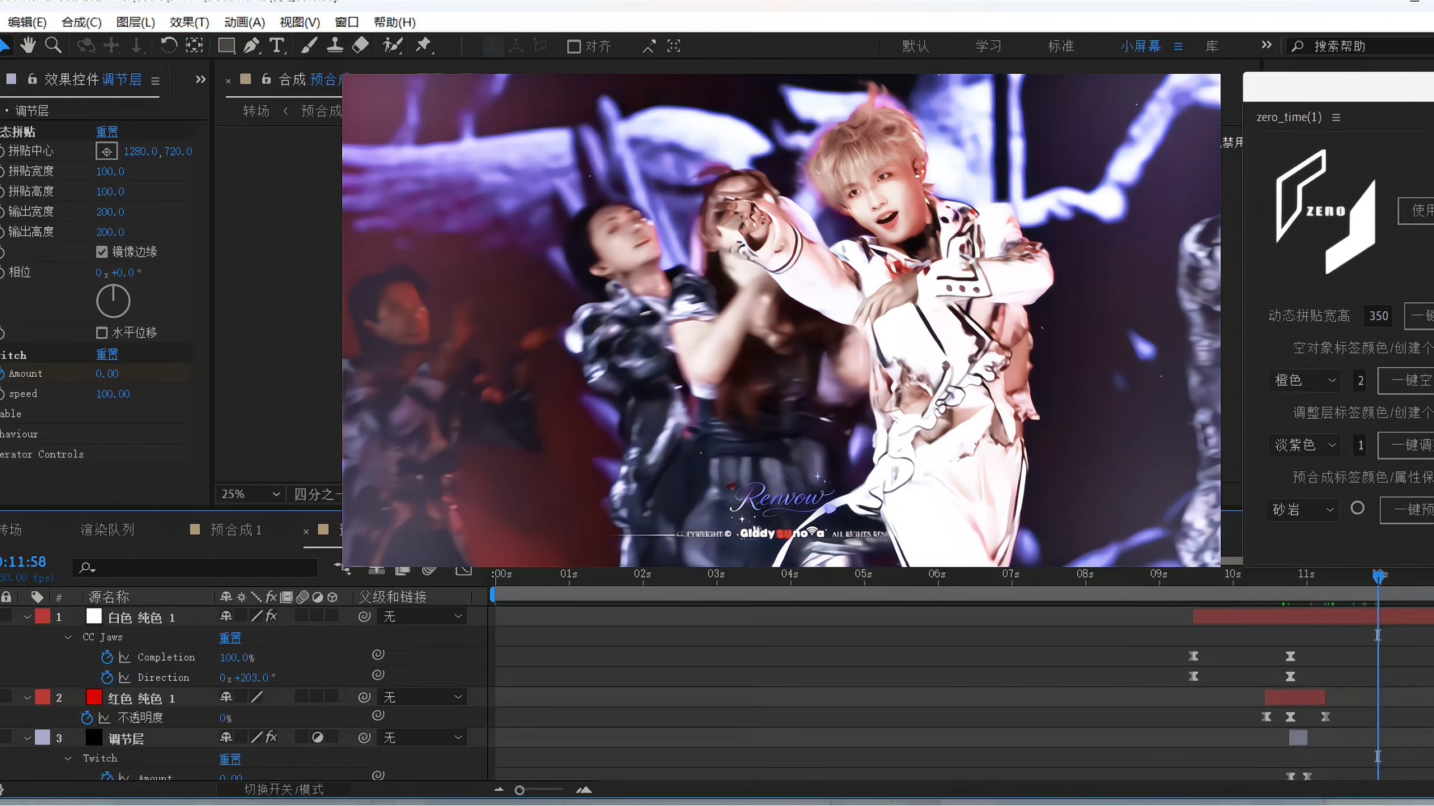Click the timeline zoom slider handle
Screen dimensions: 1434x806
tap(519, 790)
